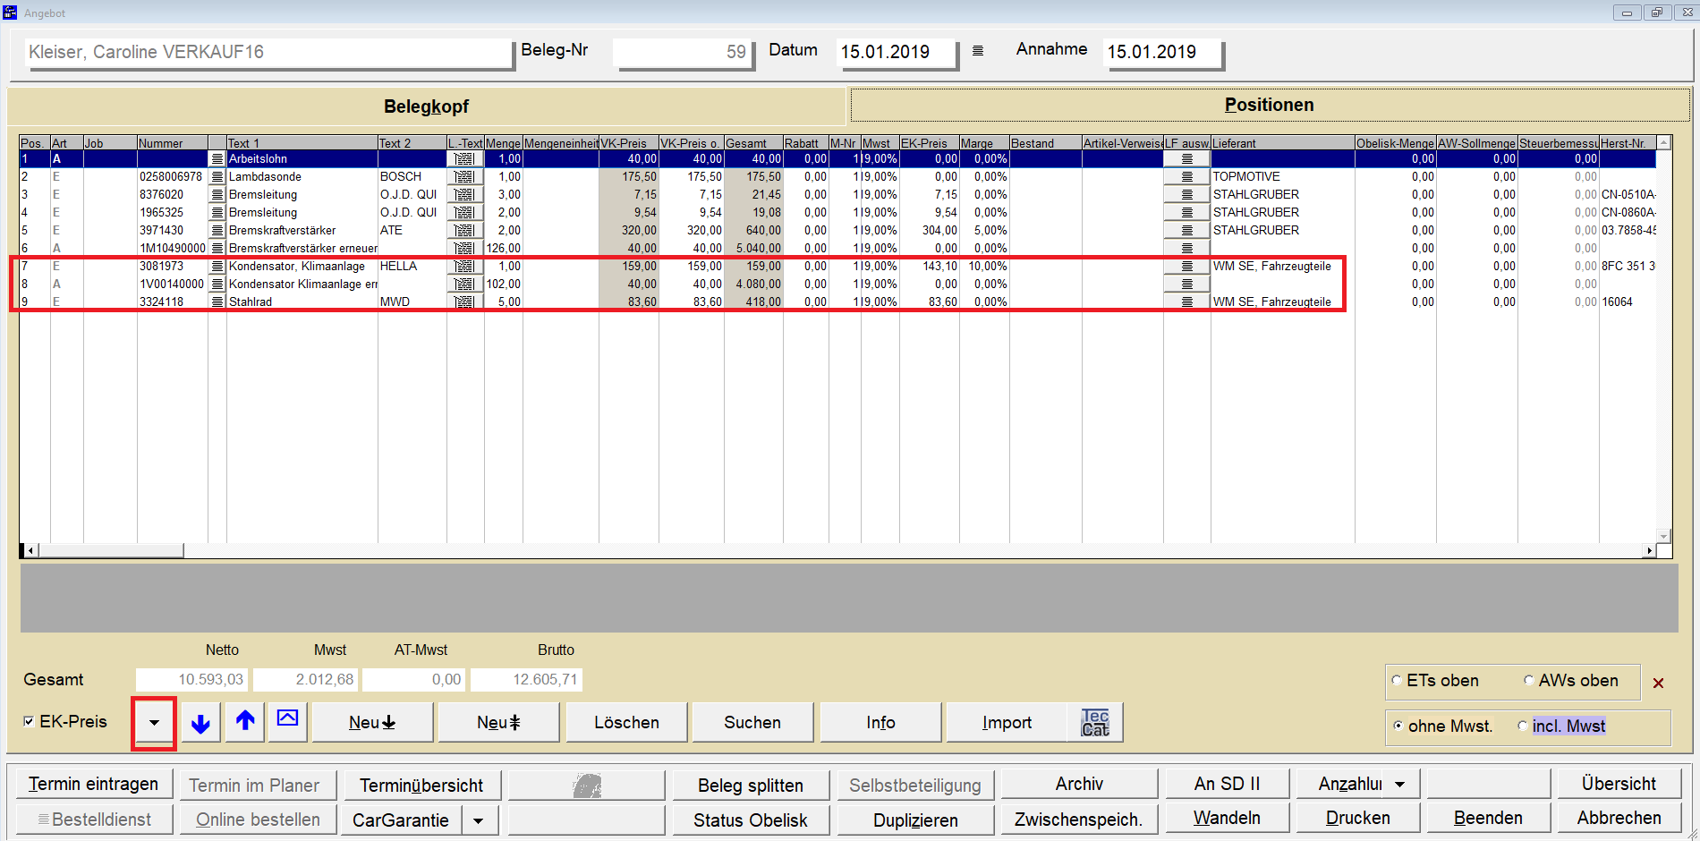Switch to the Belegkopf tab
The height and width of the screenshot is (841, 1700).
[426, 106]
